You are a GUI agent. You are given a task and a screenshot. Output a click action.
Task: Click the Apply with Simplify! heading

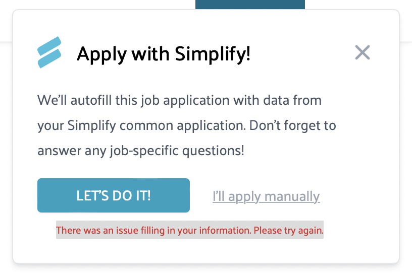tap(163, 53)
